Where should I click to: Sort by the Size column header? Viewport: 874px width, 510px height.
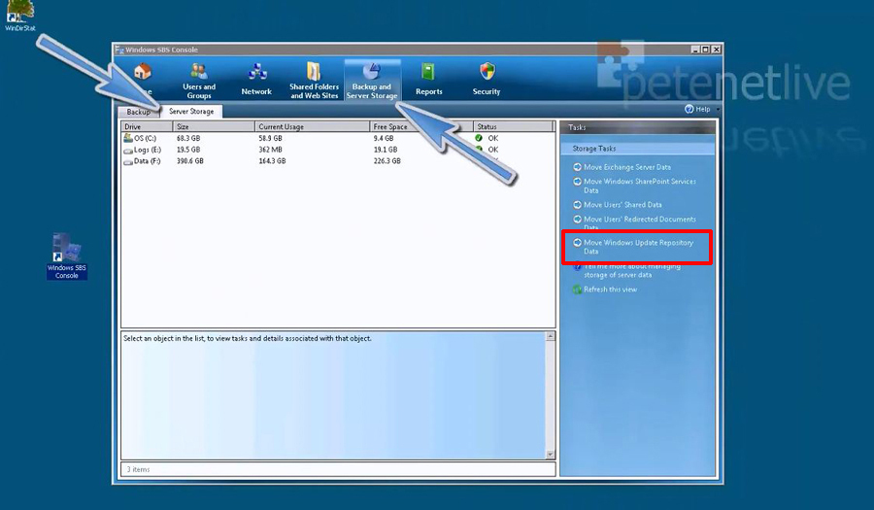(214, 126)
